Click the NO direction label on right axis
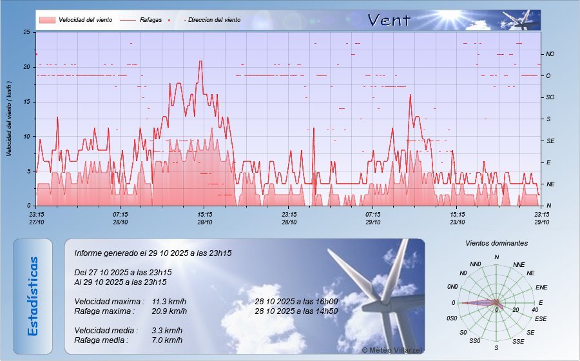This screenshot has width=580, height=361. (x=550, y=54)
